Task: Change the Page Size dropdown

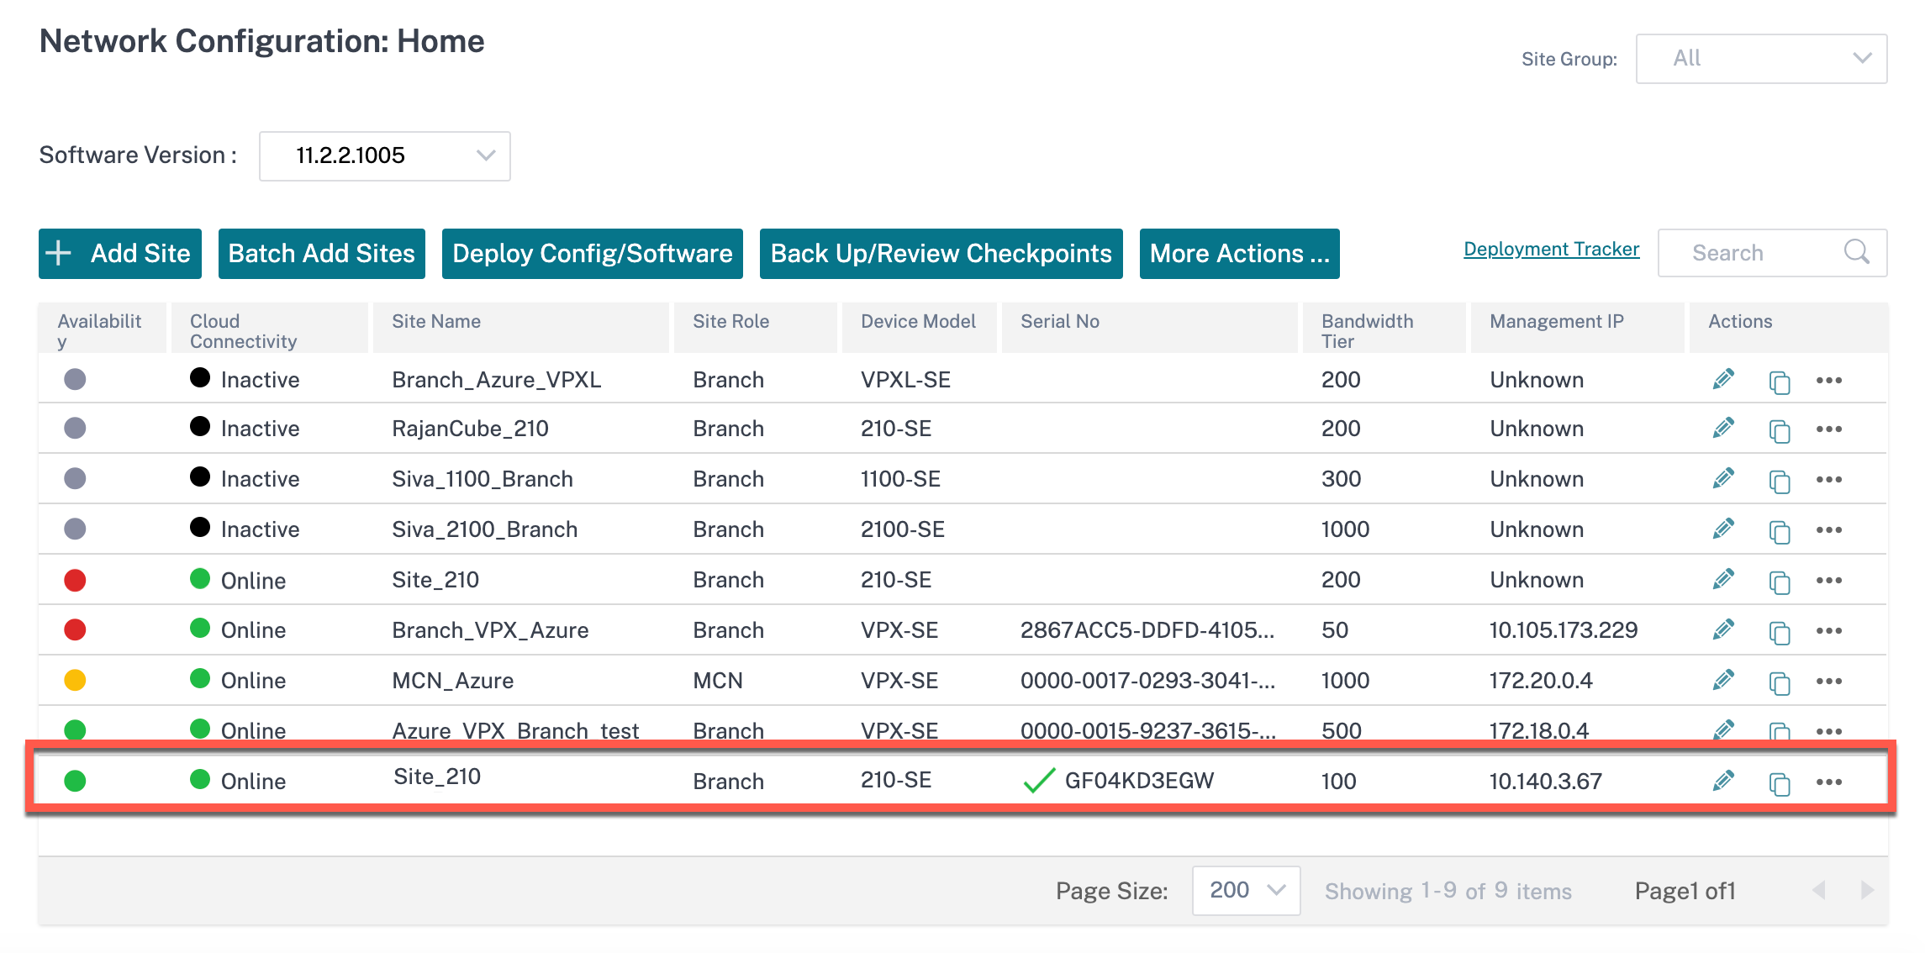Action: point(1246,890)
